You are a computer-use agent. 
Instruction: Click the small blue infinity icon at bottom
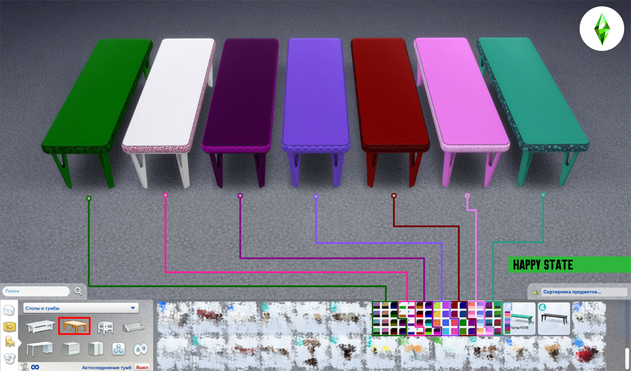(35, 367)
